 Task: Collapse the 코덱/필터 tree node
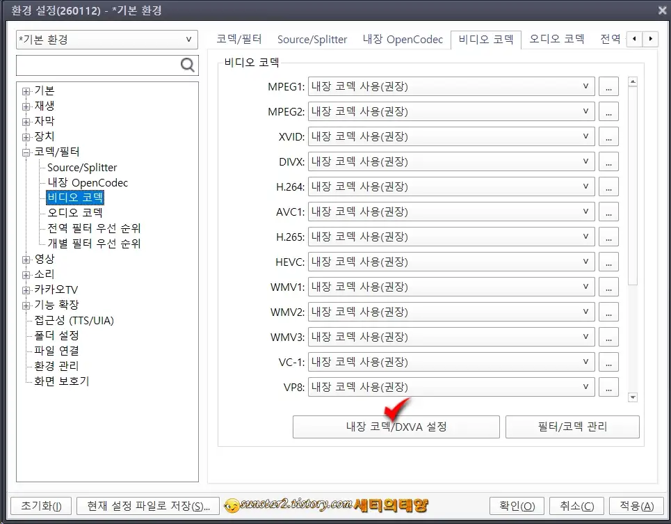[26, 152]
